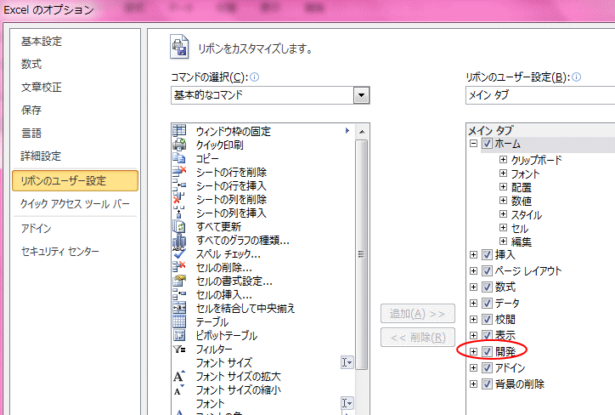Open the メイン タブ combo box
The image size is (615, 415).
[540, 95]
